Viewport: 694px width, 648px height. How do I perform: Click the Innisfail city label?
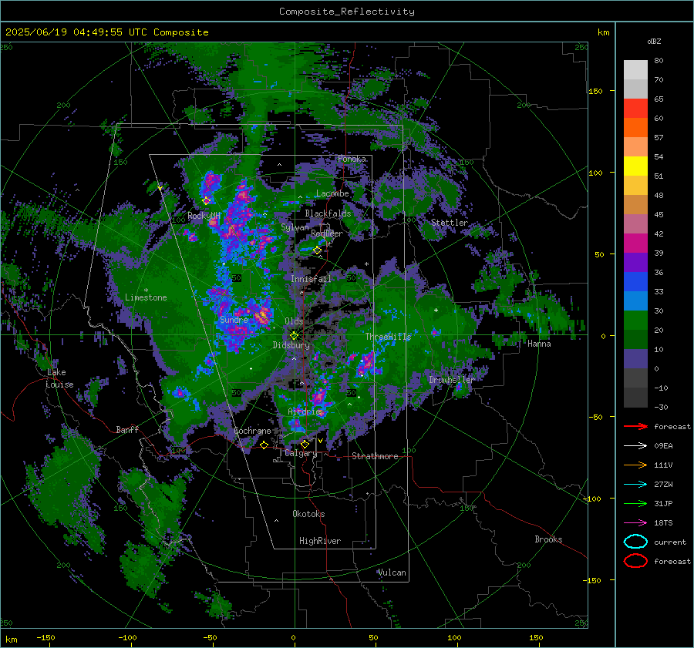point(311,279)
